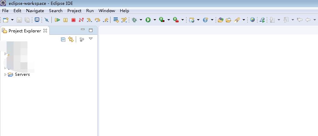
Task: Click the Web Services launch icon
Action: tap(262, 20)
